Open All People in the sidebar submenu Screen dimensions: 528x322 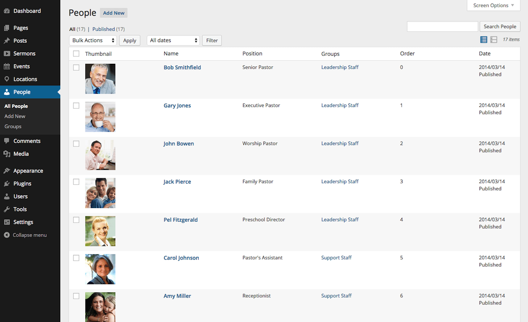click(16, 106)
